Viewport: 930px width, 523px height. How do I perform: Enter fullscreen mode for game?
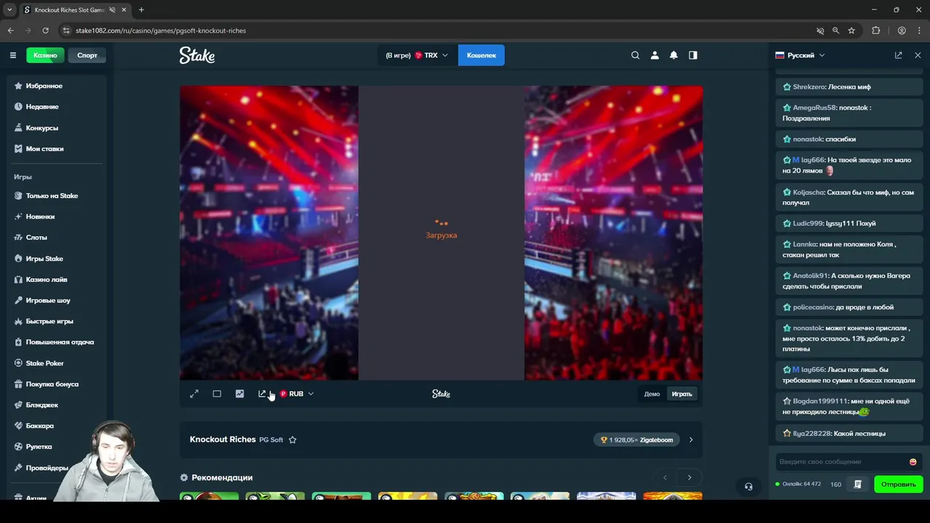194,394
